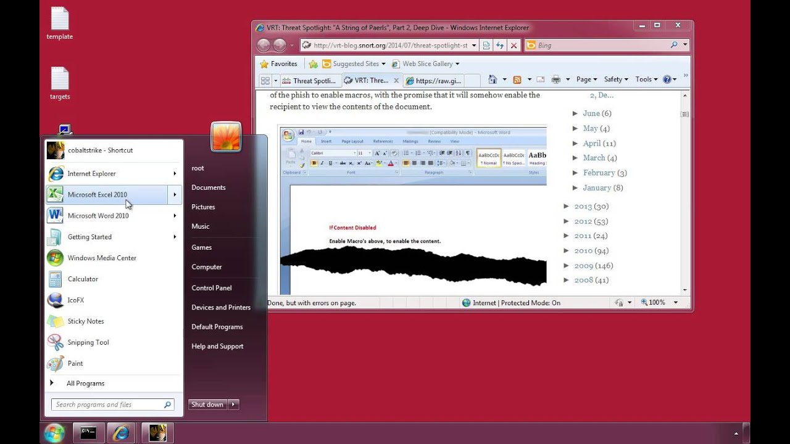This screenshot has width=790, height=444.
Task: Click the Print icon in IE toolbar
Action: pyautogui.click(x=556, y=79)
